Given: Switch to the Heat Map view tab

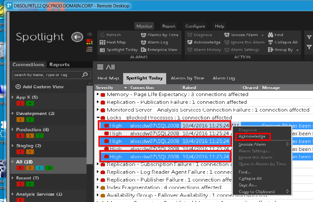Looking at the screenshot, I should click(108, 78).
